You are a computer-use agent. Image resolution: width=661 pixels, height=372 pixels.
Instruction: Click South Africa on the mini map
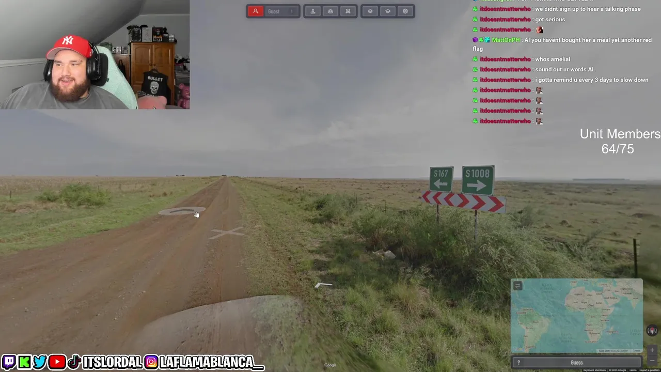pos(591,342)
